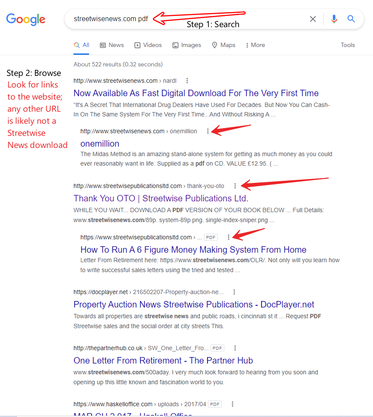Open three-dot menu for 6 Figure PDF result

(229, 237)
